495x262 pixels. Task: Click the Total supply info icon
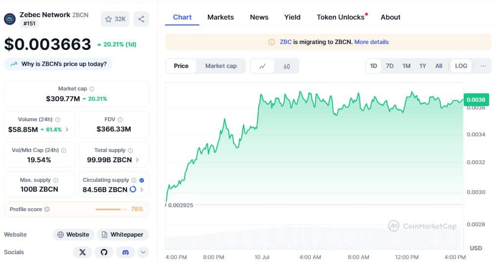(130, 151)
